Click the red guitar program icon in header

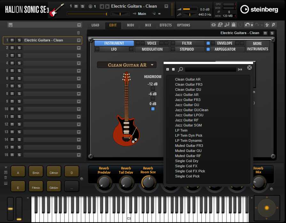(57, 10)
